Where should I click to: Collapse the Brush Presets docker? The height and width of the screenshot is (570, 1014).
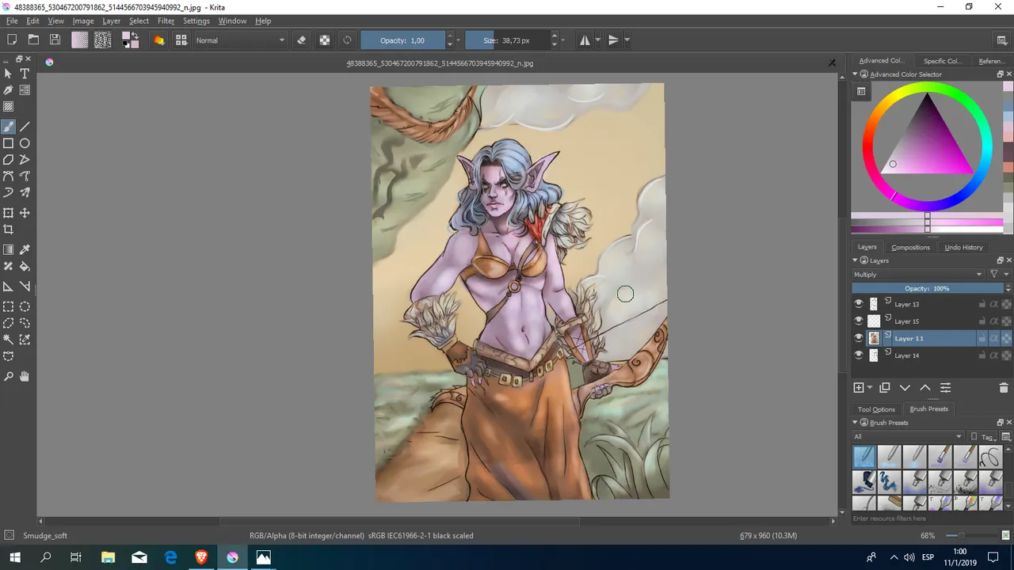coord(856,423)
